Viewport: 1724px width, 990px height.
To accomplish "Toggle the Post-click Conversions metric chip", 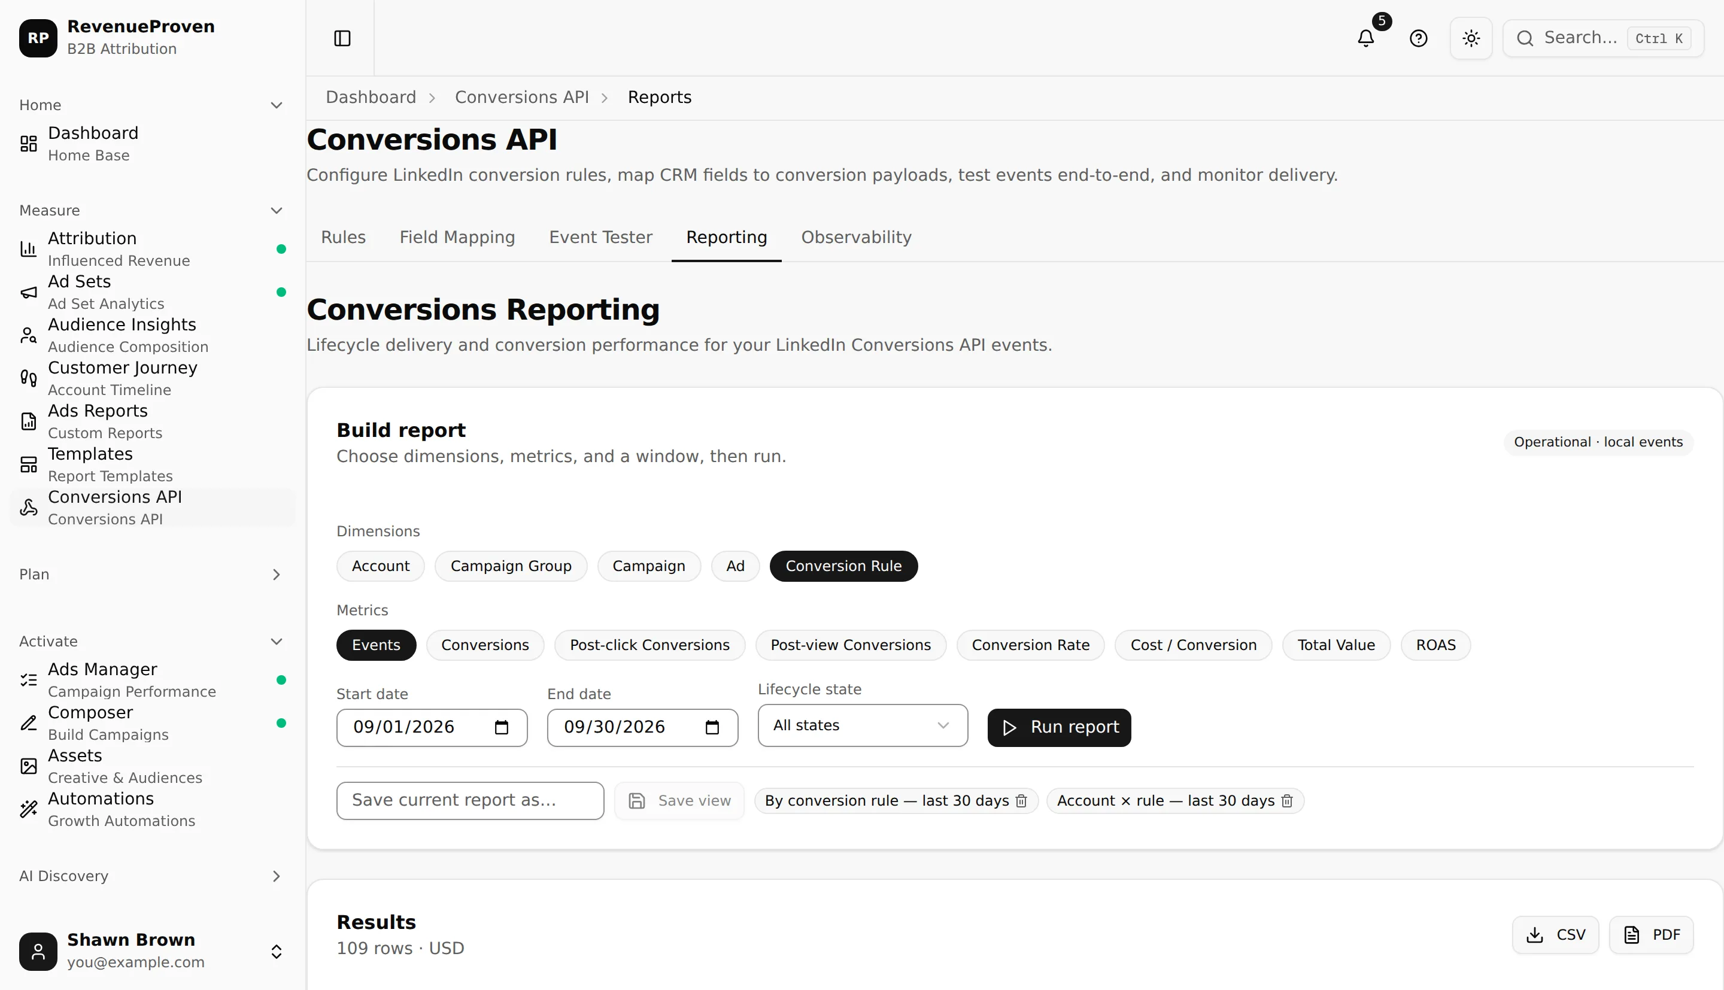I will 649,645.
